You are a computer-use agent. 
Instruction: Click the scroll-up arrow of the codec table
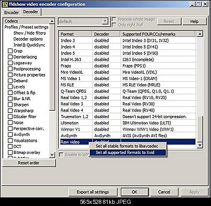(x=199, y=34)
